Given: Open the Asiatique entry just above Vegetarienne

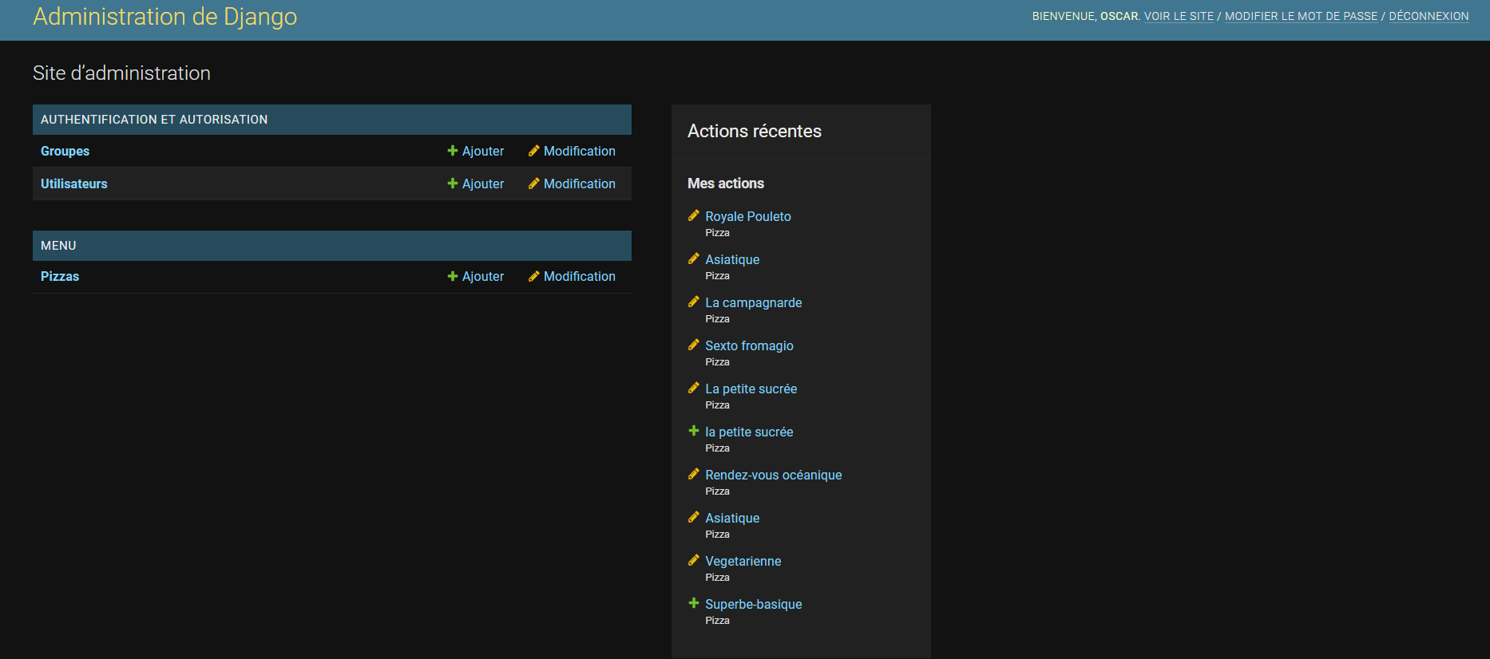Looking at the screenshot, I should click(x=732, y=518).
